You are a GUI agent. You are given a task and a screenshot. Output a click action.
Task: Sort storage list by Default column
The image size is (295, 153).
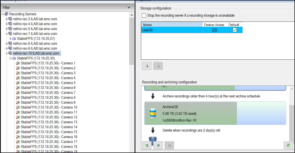pos(234,25)
